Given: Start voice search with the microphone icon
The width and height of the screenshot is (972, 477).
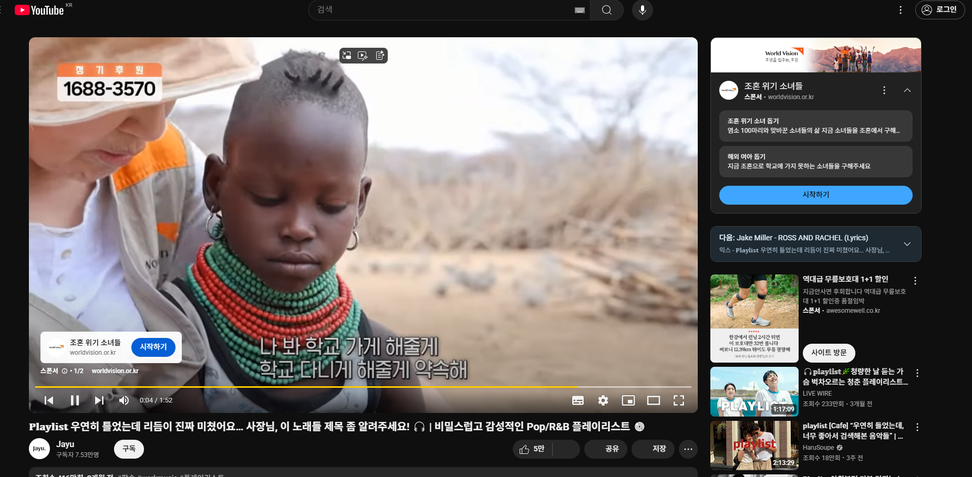Looking at the screenshot, I should pyautogui.click(x=642, y=9).
